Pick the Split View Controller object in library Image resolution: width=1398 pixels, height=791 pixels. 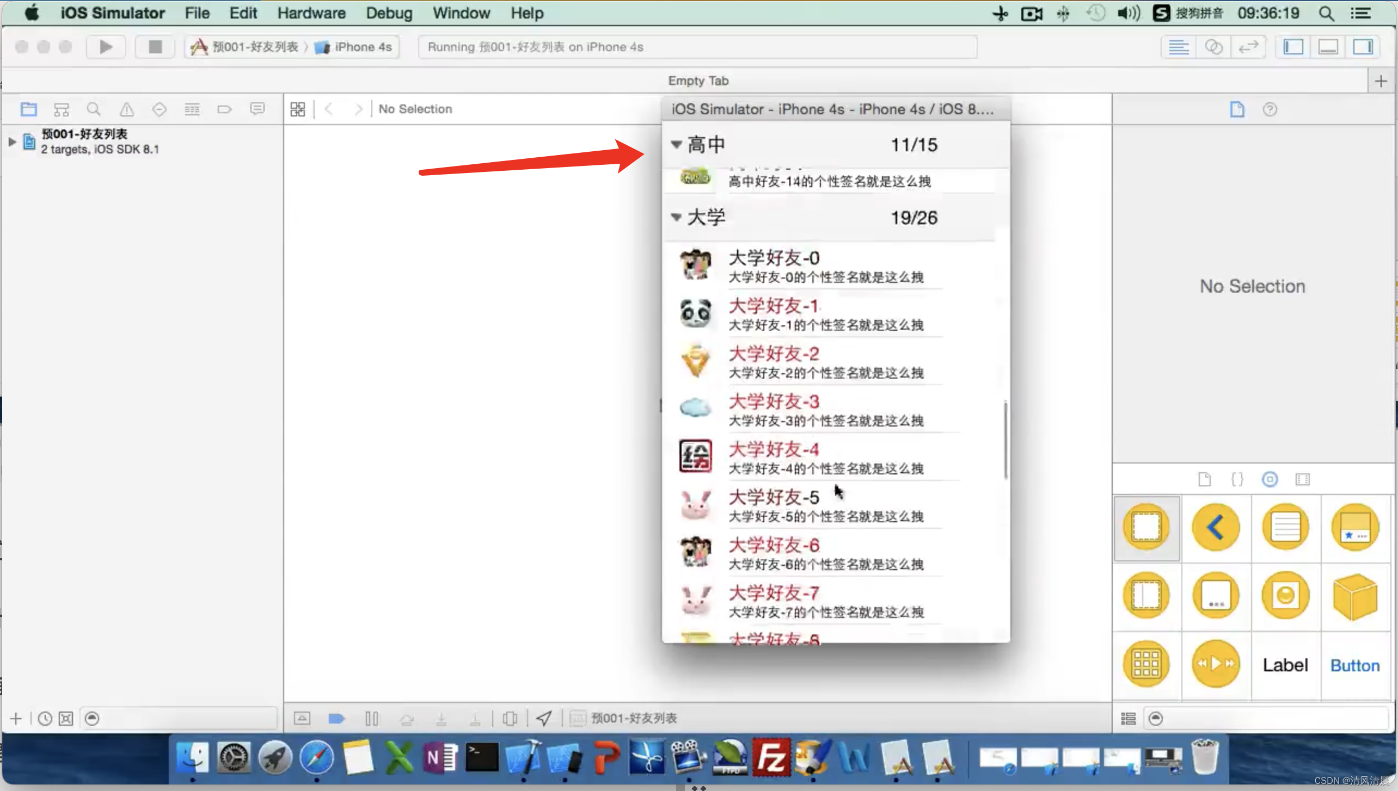click(1146, 596)
